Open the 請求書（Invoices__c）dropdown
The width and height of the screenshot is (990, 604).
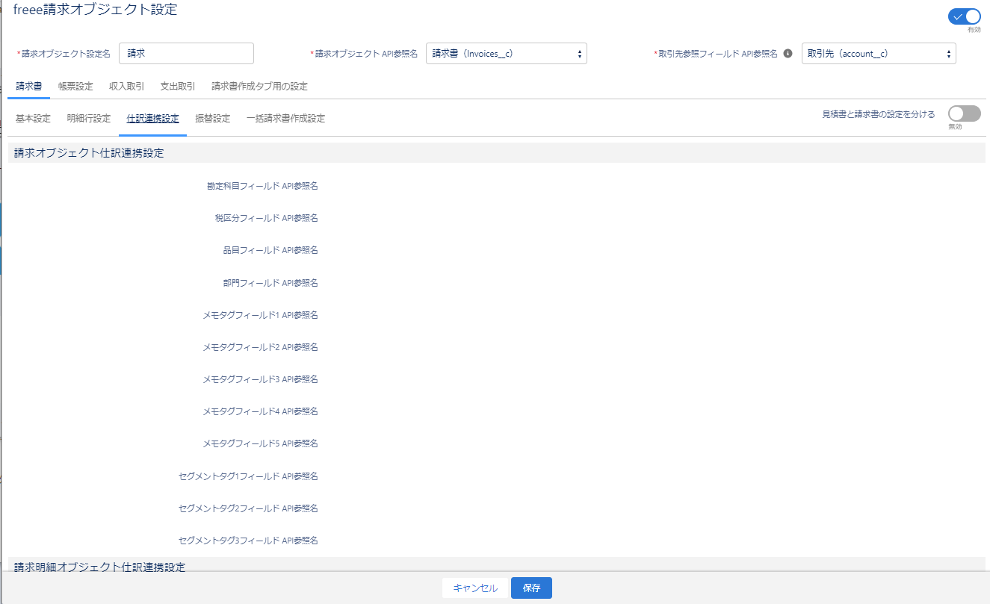coord(507,54)
